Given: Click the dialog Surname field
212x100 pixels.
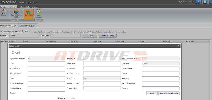Looking at the screenshot, I should (x=160, y=63).
